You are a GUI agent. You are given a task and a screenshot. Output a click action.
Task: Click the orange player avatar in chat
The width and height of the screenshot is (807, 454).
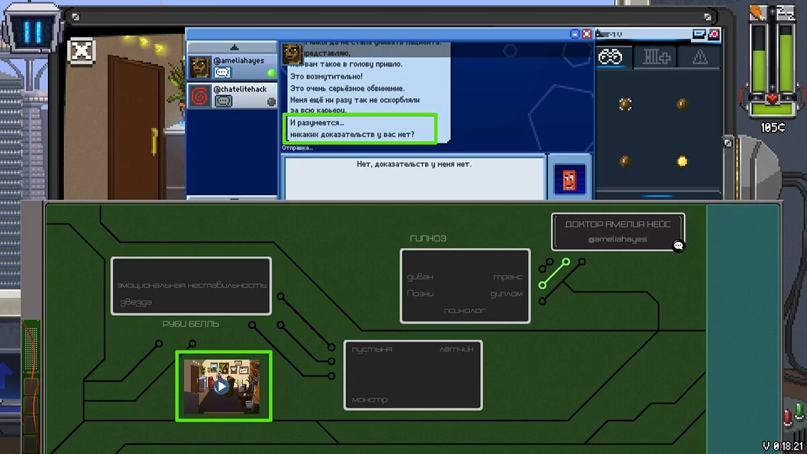[569, 179]
